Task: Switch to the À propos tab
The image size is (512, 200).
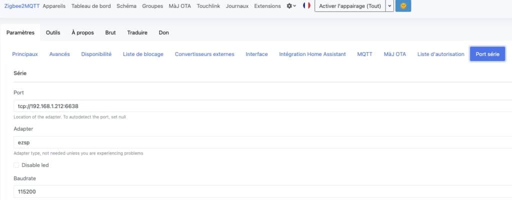Action: point(82,32)
